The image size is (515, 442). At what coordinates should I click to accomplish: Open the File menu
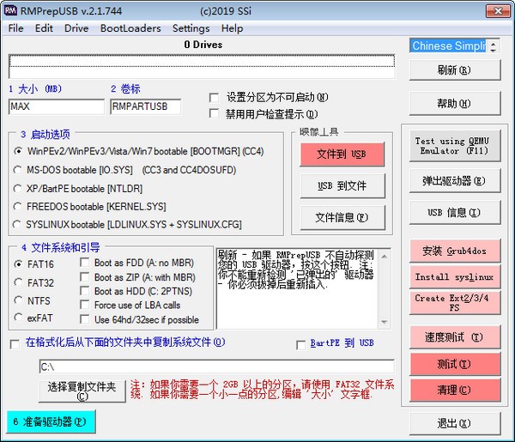point(16,28)
